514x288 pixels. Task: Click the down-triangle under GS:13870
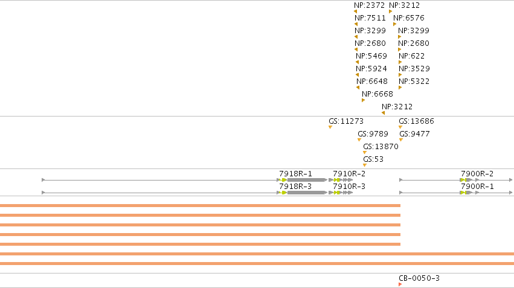tap(365, 153)
